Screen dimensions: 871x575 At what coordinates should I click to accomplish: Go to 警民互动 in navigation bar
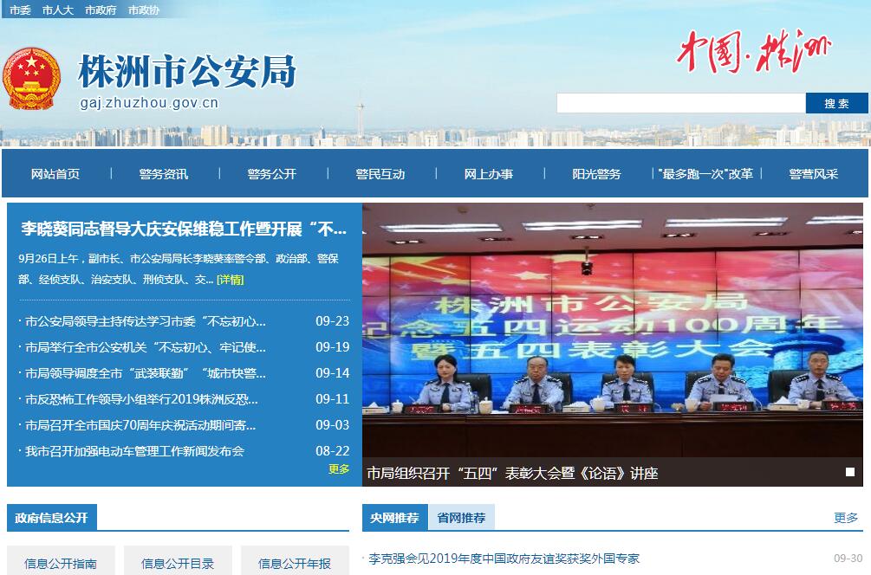point(380,174)
